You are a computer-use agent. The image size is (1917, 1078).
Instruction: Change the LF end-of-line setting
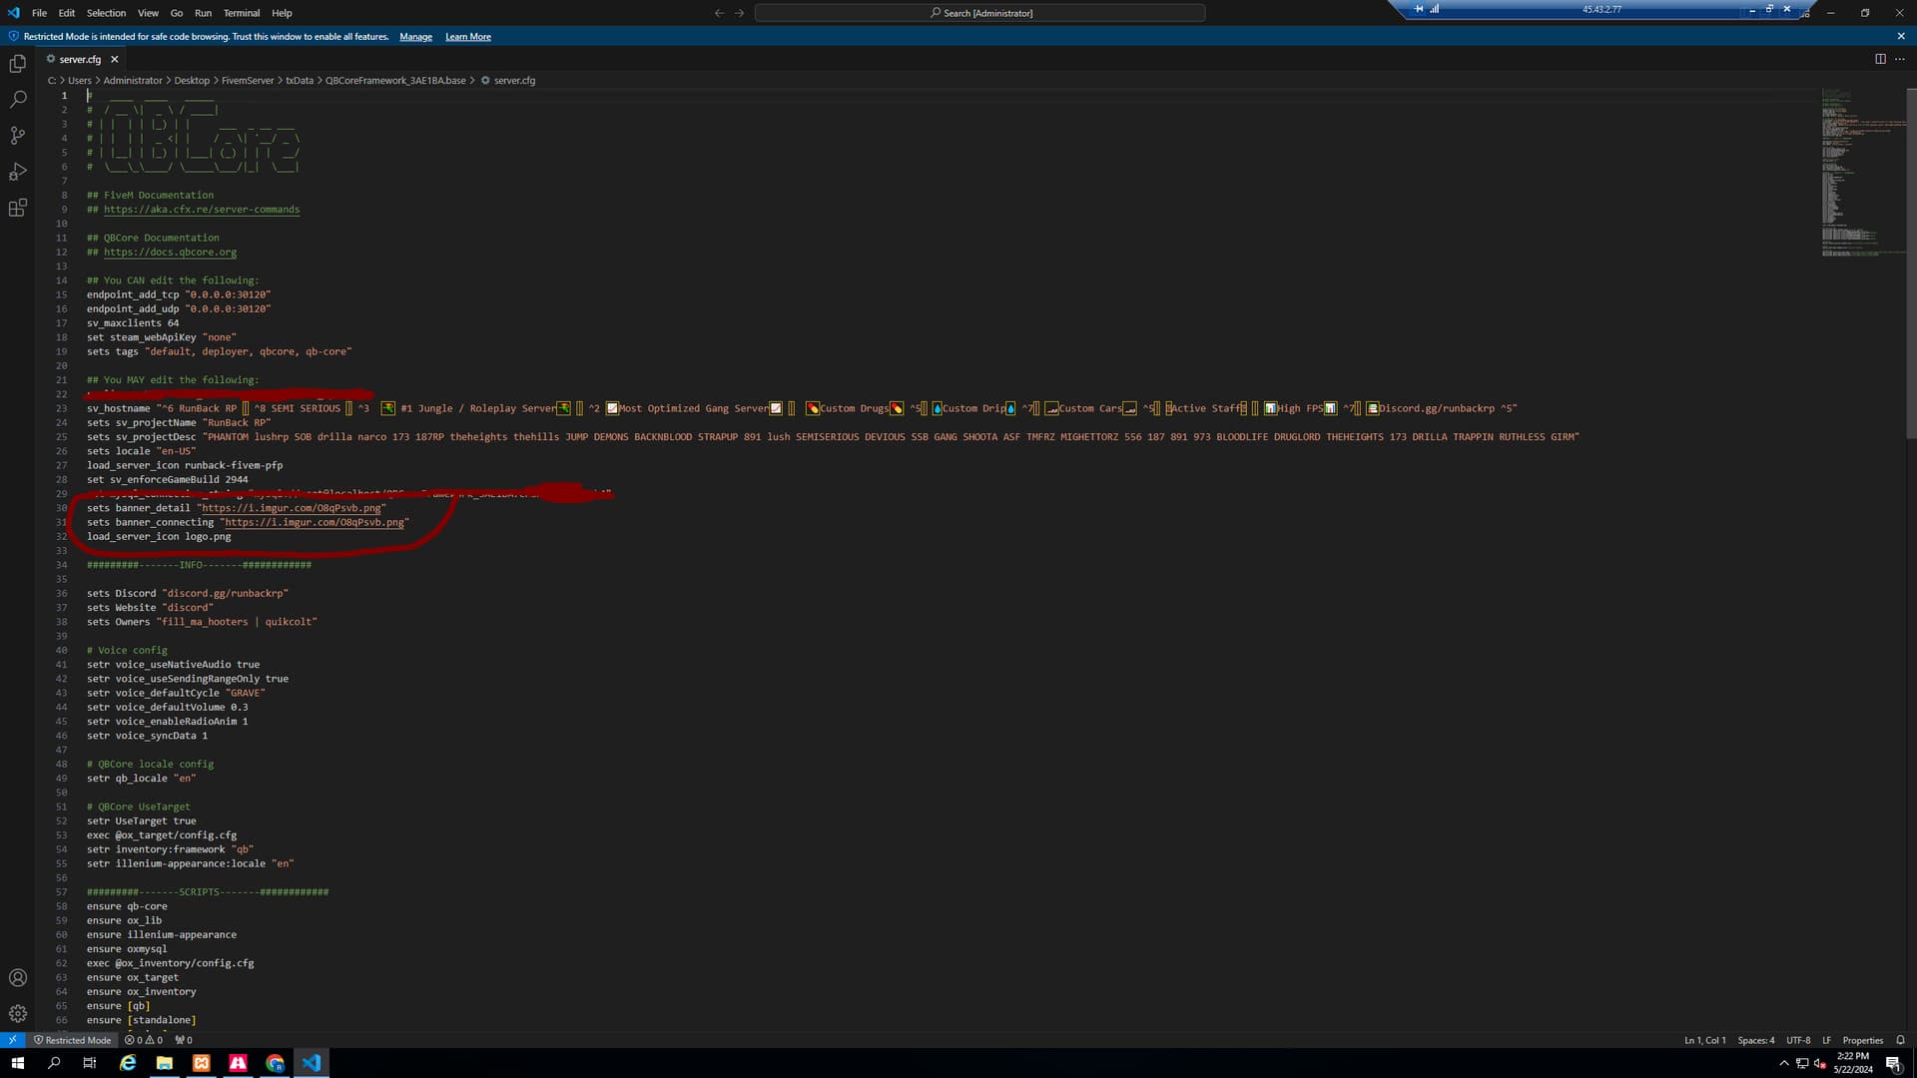(1826, 1040)
